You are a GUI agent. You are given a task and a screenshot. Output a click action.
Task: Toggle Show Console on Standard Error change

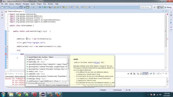click(147, 74)
